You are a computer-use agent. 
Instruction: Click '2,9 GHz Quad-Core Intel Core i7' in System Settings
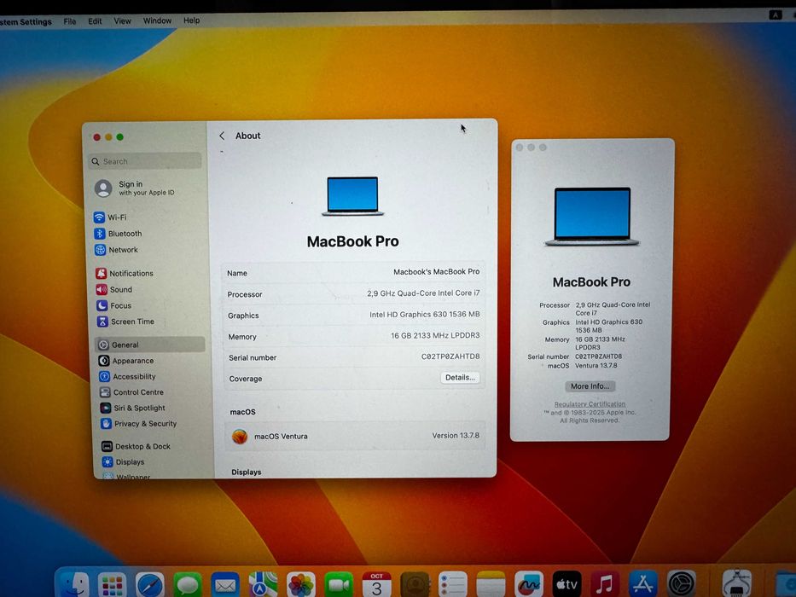click(423, 293)
